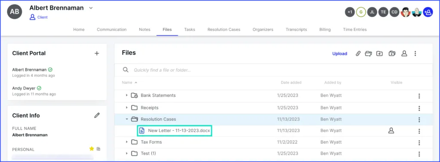This screenshot has width=440, height=162.
Task: Click the Added by column header
Action: click(333, 83)
